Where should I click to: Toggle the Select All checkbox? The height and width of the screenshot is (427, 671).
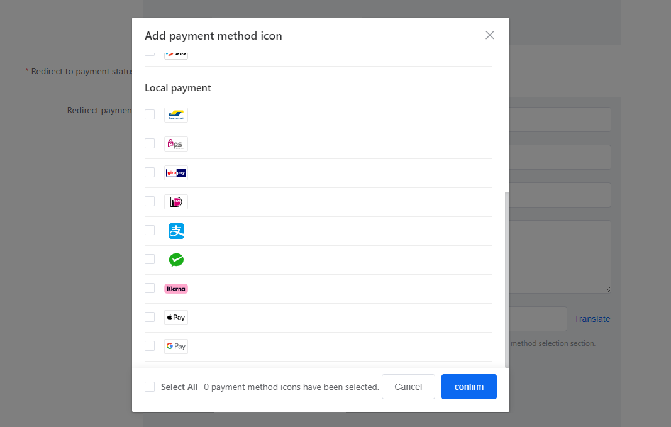click(150, 387)
